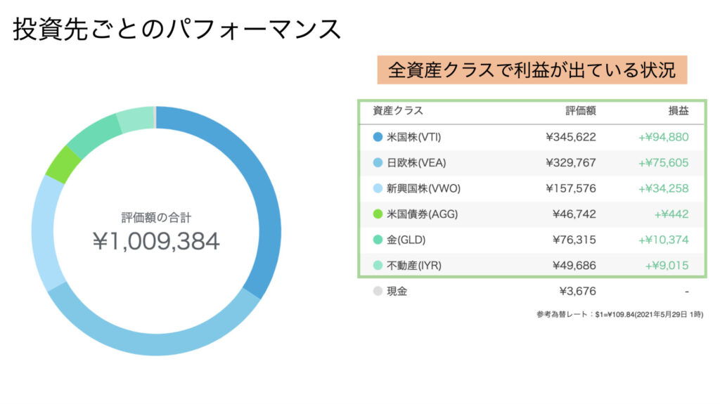Click the blue dot beside 米国株(VTI)
Viewport: 720px width, 404px height.
click(x=378, y=137)
